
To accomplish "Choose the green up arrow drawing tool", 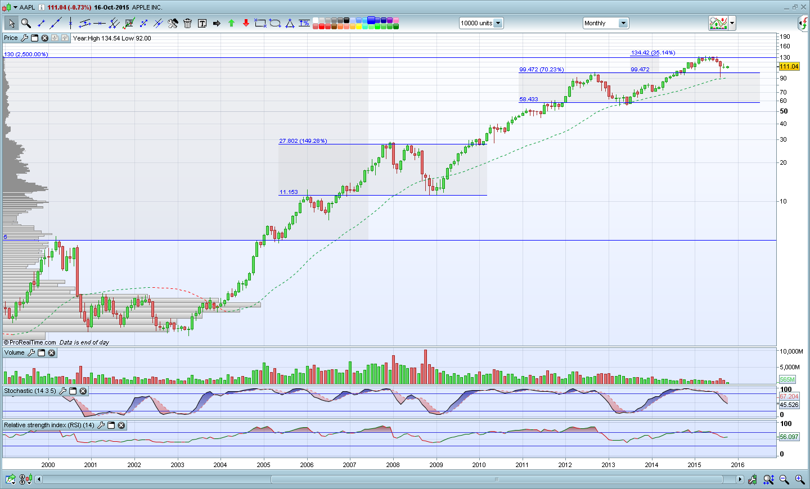I will pos(231,23).
